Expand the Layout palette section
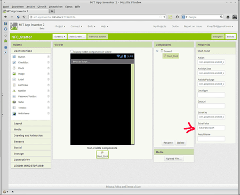 click(31, 123)
